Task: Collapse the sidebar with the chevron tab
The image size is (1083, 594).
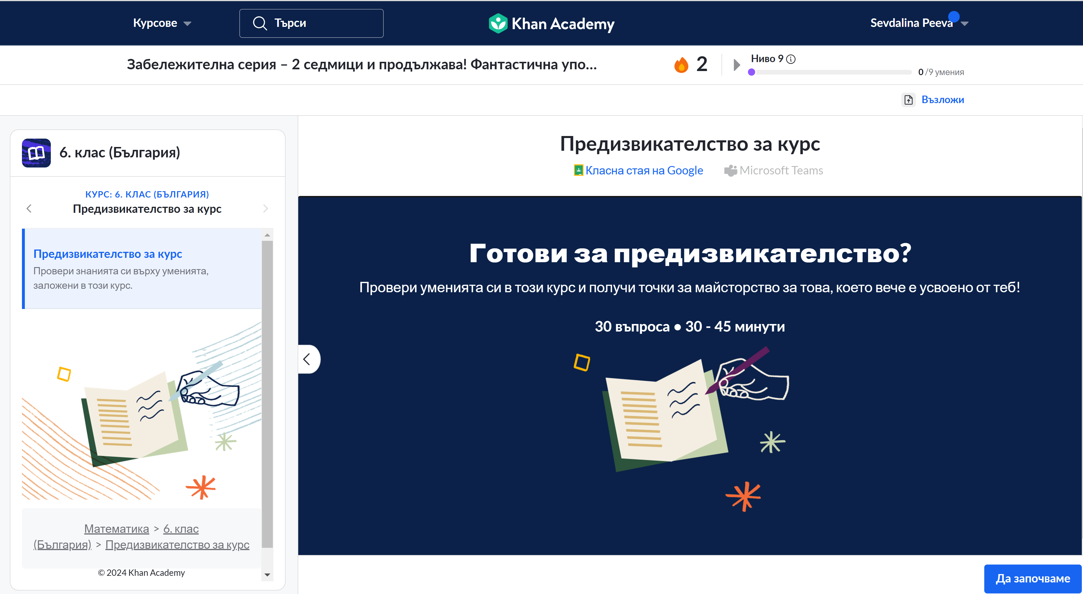Action: pyautogui.click(x=309, y=360)
